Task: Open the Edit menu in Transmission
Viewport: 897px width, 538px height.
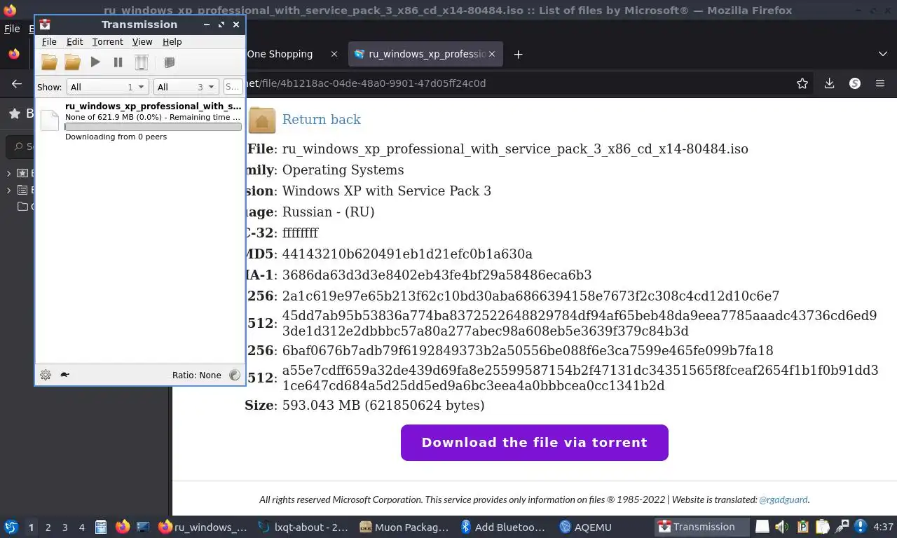Action: (x=74, y=42)
